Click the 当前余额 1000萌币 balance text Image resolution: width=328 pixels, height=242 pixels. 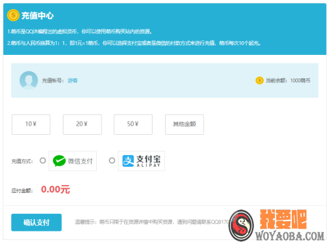click(x=288, y=80)
